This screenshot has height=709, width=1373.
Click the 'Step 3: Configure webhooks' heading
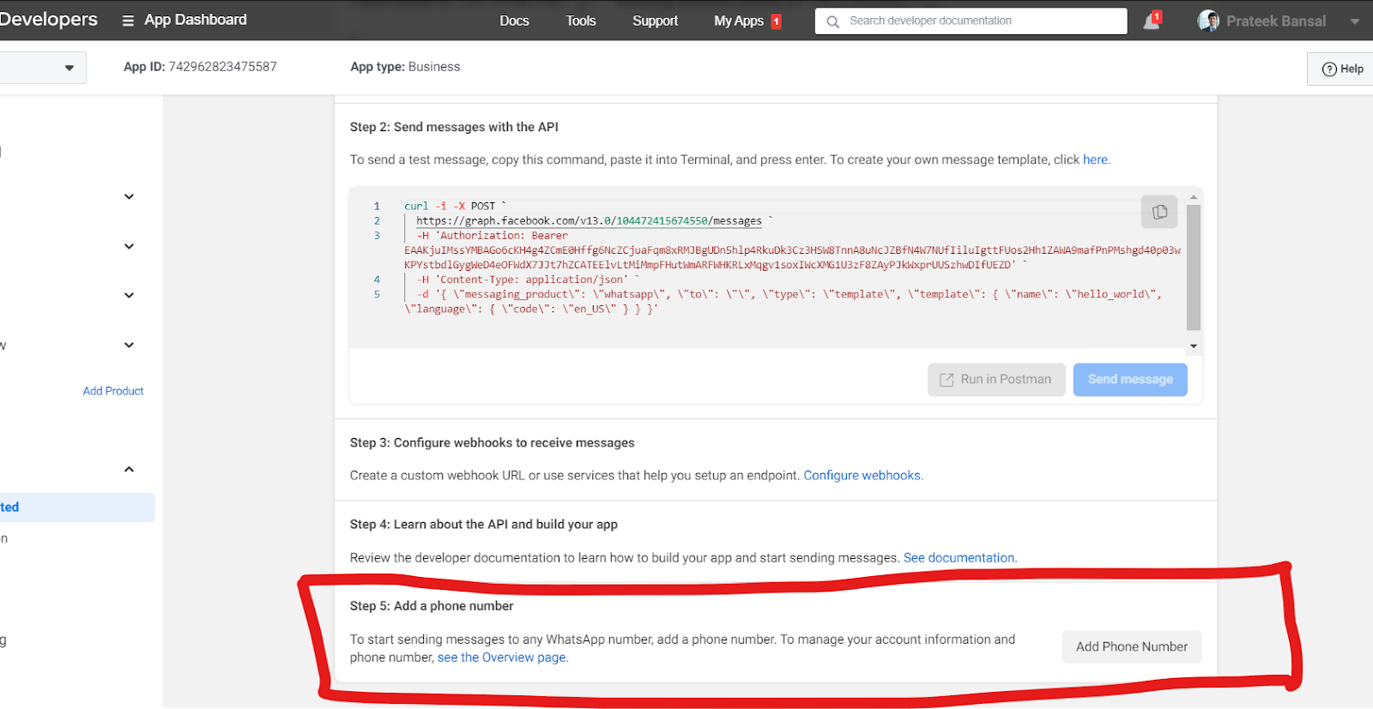tap(493, 442)
